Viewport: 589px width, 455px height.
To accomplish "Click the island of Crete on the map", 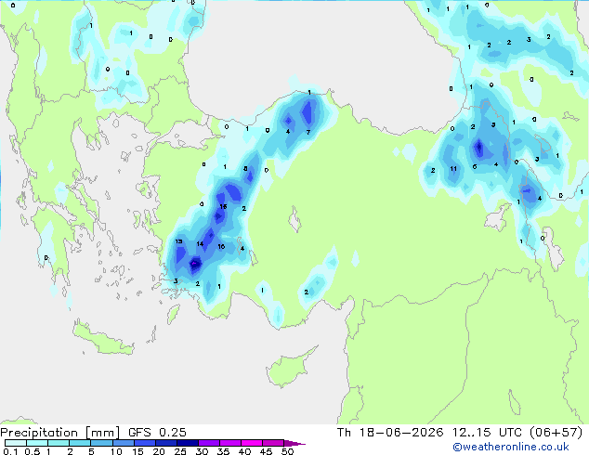I will pyautogui.click(x=101, y=340).
